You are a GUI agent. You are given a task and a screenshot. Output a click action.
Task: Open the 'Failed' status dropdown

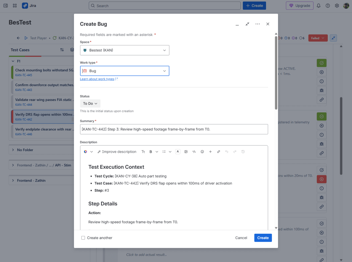click(x=318, y=38)
